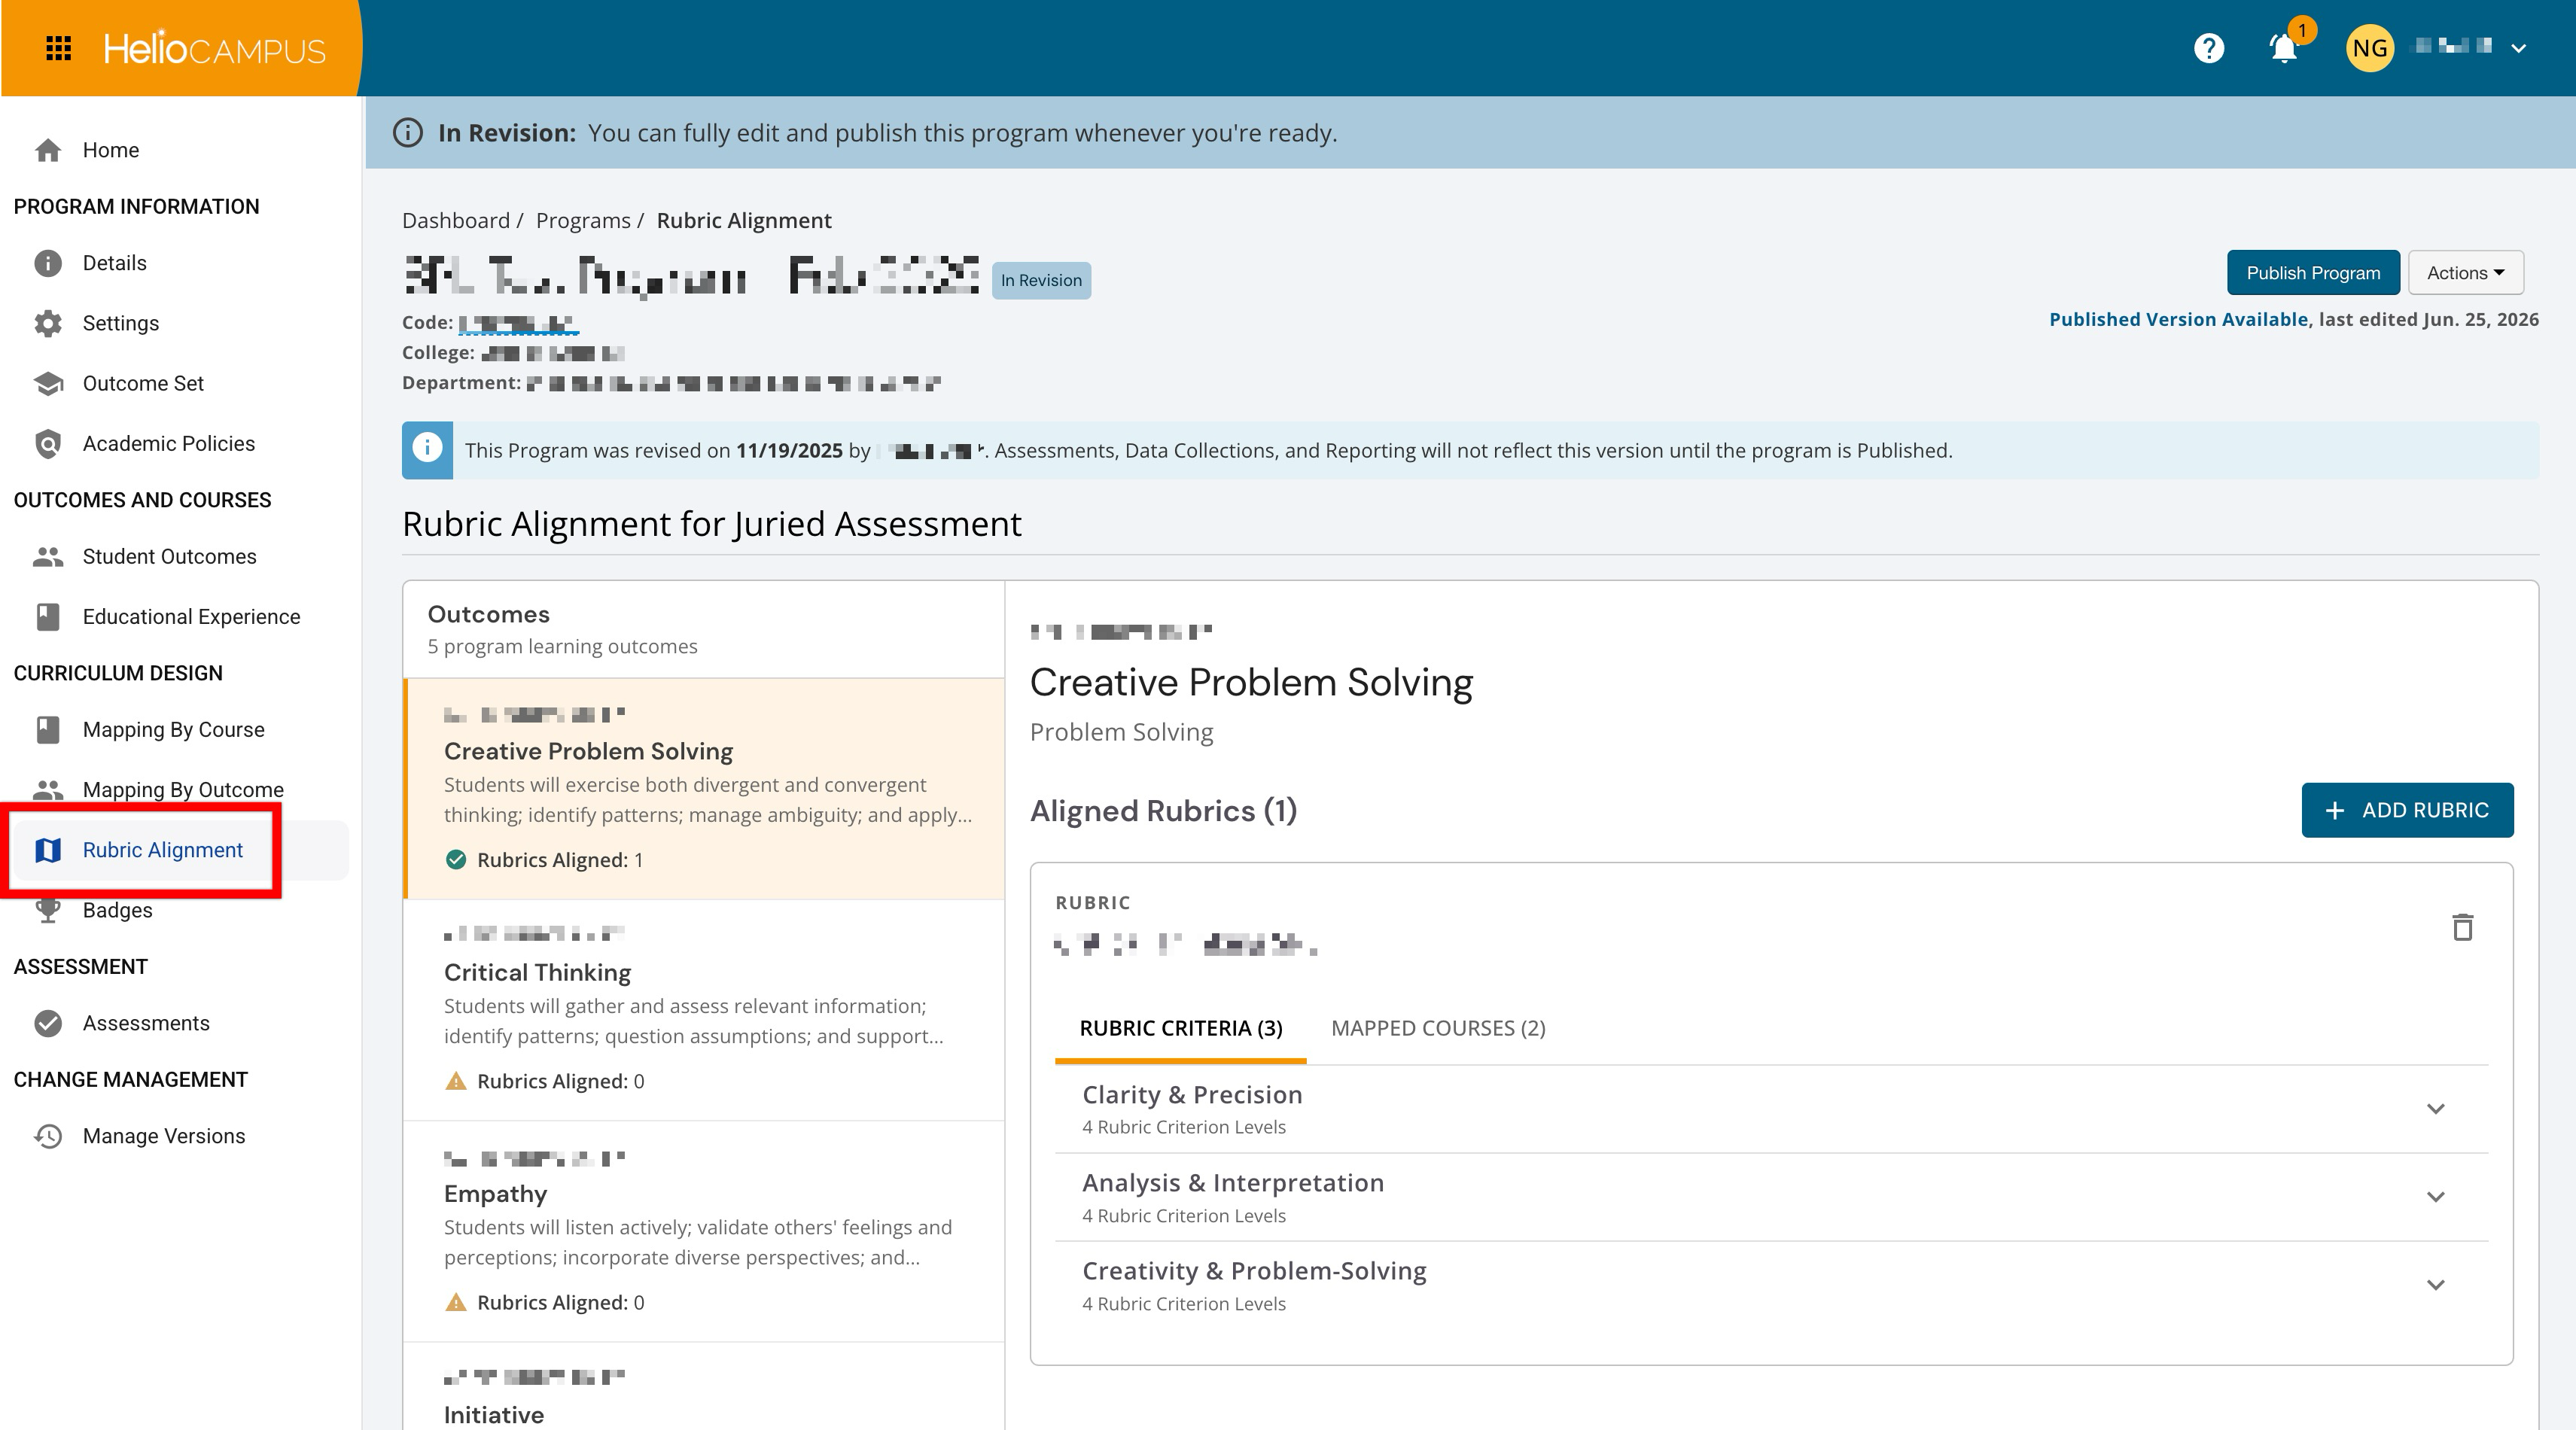
Task: Expand the Clarity & Precision criterion
Action: (1771, 1109)
